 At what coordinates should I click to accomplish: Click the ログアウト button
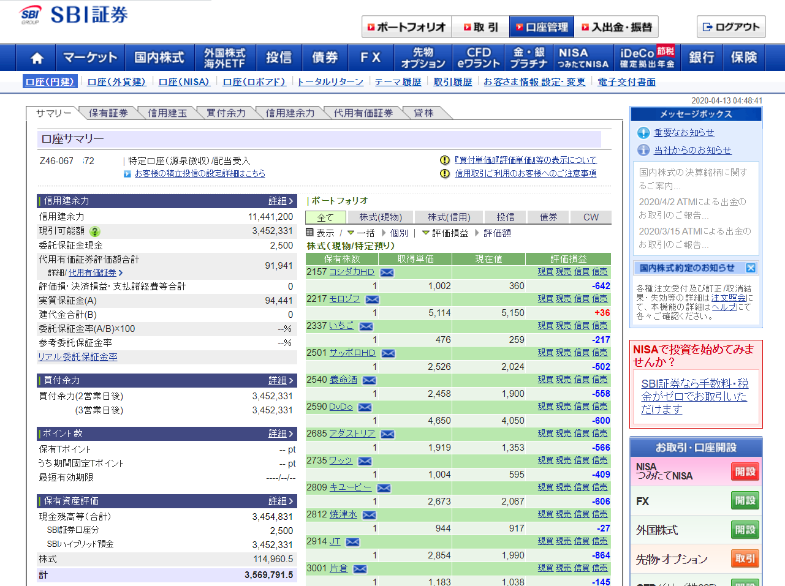(x=731, y=27)
